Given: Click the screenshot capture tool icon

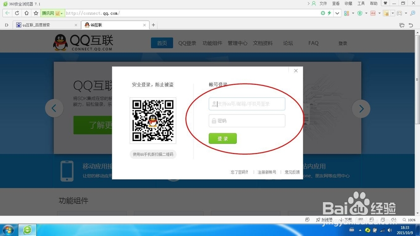Looking at the screenshot, I should point(386,13).
